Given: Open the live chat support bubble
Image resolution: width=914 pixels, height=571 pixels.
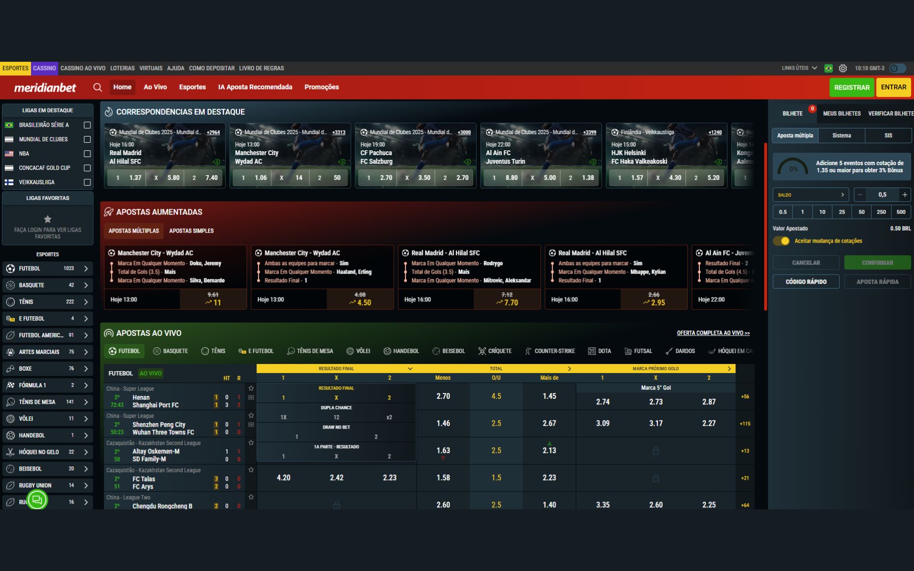Looking at the screenshot, I should pos(37,500).
